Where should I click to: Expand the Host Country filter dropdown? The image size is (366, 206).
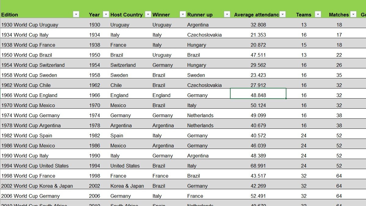[148, 14]
